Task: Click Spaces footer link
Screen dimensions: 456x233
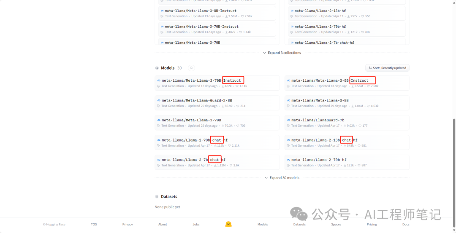Action: click(336, 224)
